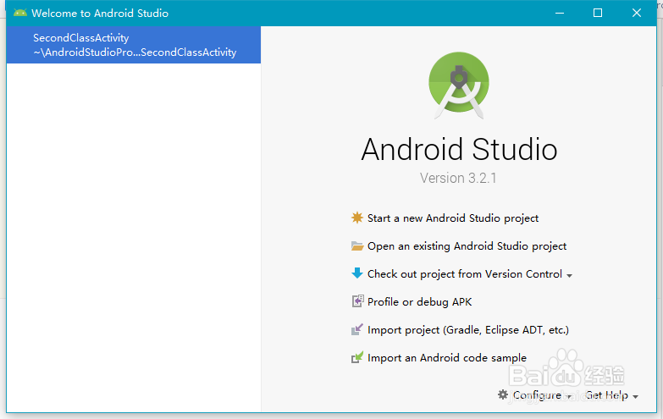Click the Android head icon in title bar
The image size is (663, 419).
click(19, 13)
